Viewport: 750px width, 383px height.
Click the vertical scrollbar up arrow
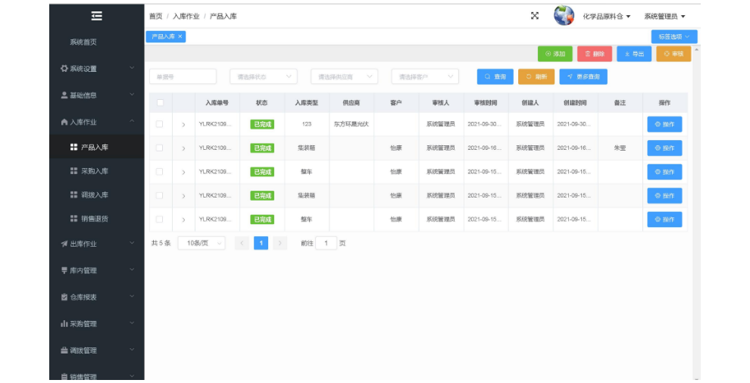click(696, 50)
